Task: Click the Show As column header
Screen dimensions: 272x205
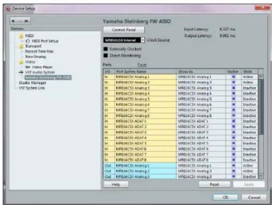Action: 201,71
